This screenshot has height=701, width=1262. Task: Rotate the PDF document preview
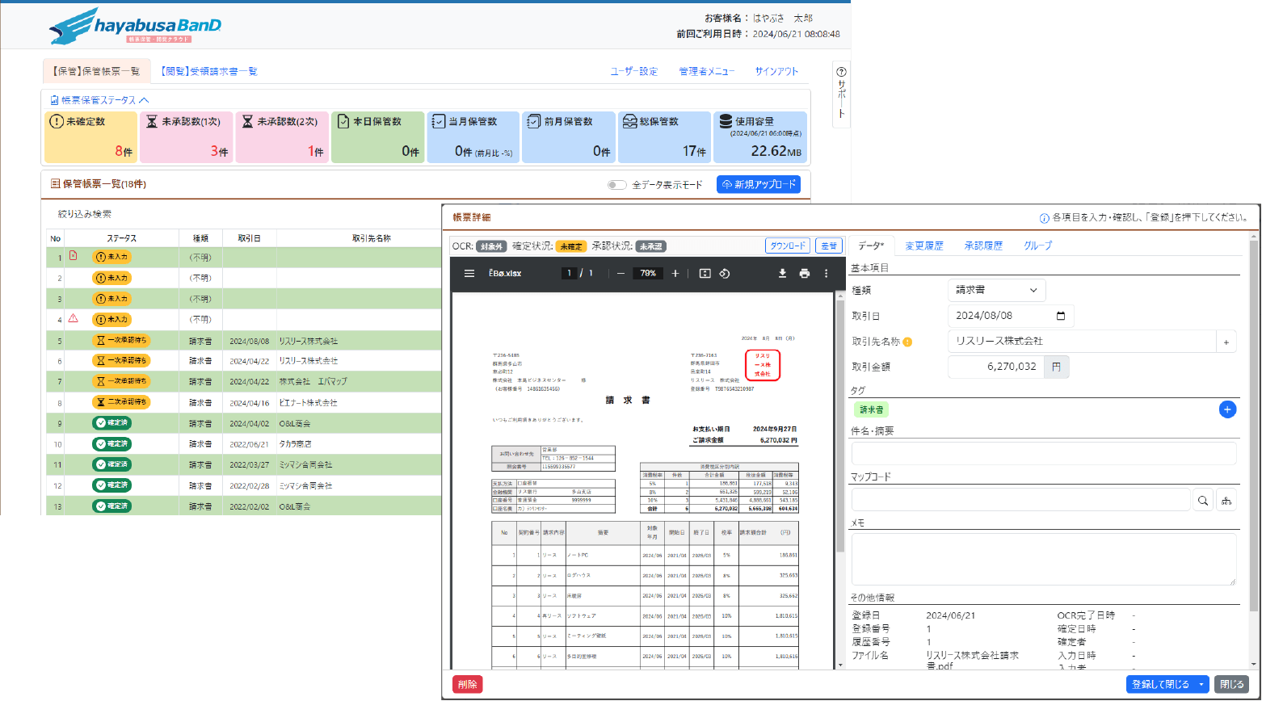point(725,274)
